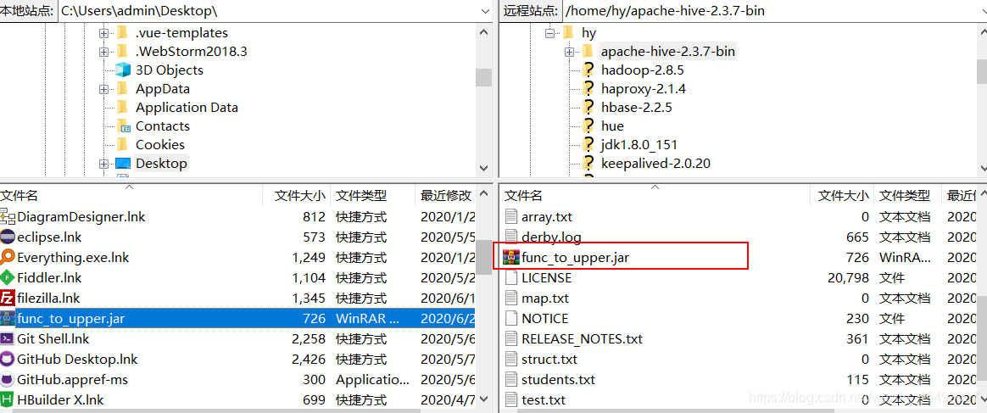Click the remote tree scroll down arrow
Screen dimensions: 987x413
pos(982,167)
